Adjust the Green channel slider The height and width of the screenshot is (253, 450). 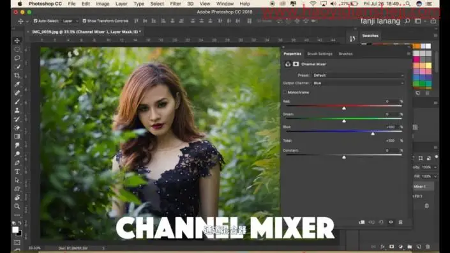[344, 121]
